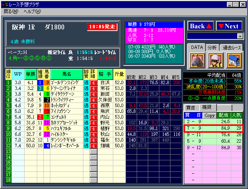Select the 買目 tab

click(x=191, y=108)
